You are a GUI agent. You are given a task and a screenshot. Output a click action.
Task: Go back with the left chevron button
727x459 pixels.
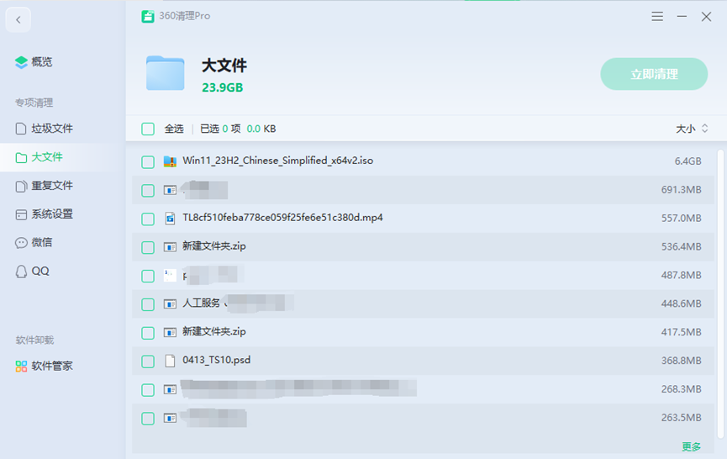click(x=18, y=19)
